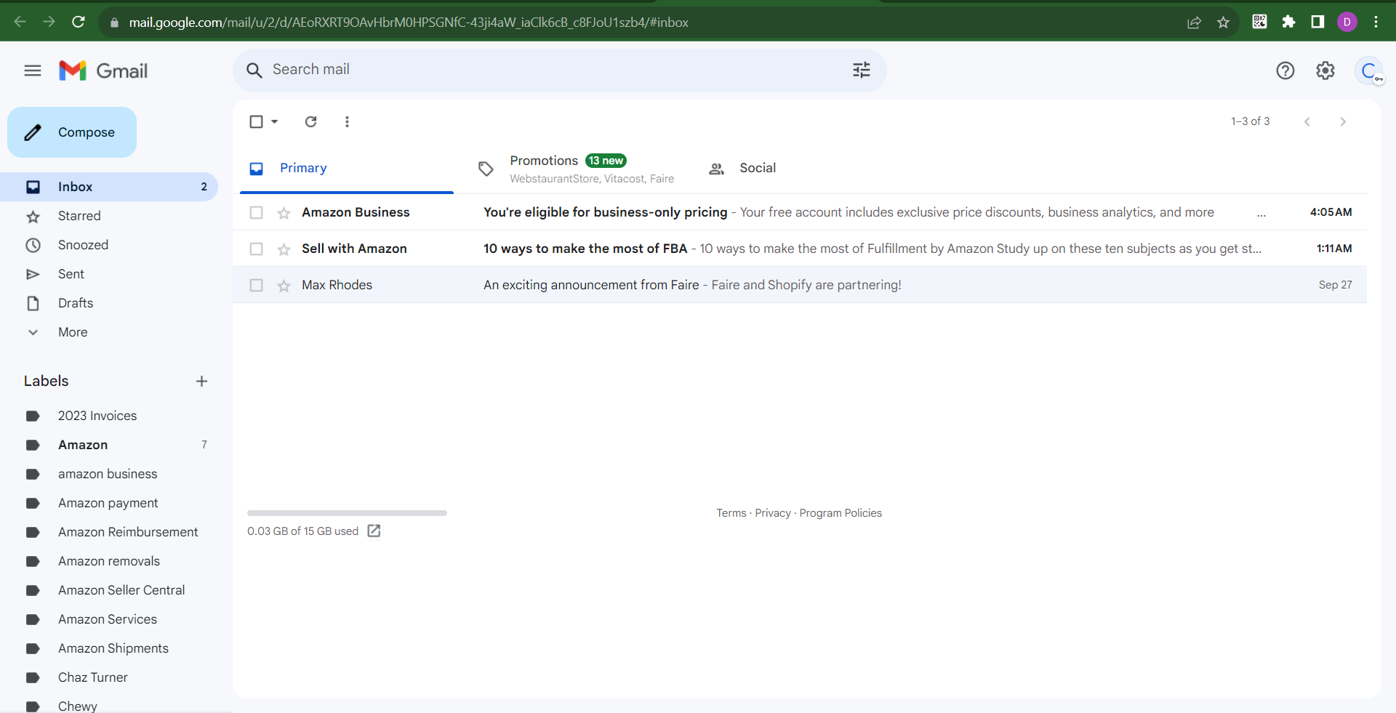Viewport: 1396px width, 713px height.
Task: Bookmark this page star icon
Action: 1223,22
